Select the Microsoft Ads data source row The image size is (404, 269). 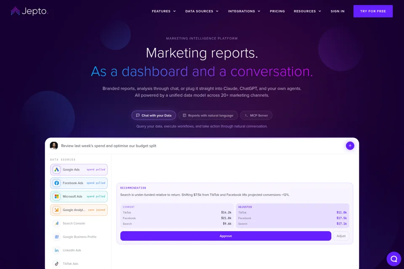(x=79, y=196)
